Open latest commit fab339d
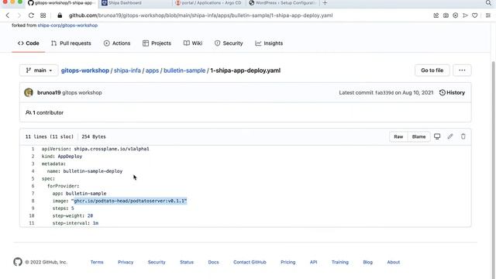This screenshot has height=279, width=496. [384, 93]
